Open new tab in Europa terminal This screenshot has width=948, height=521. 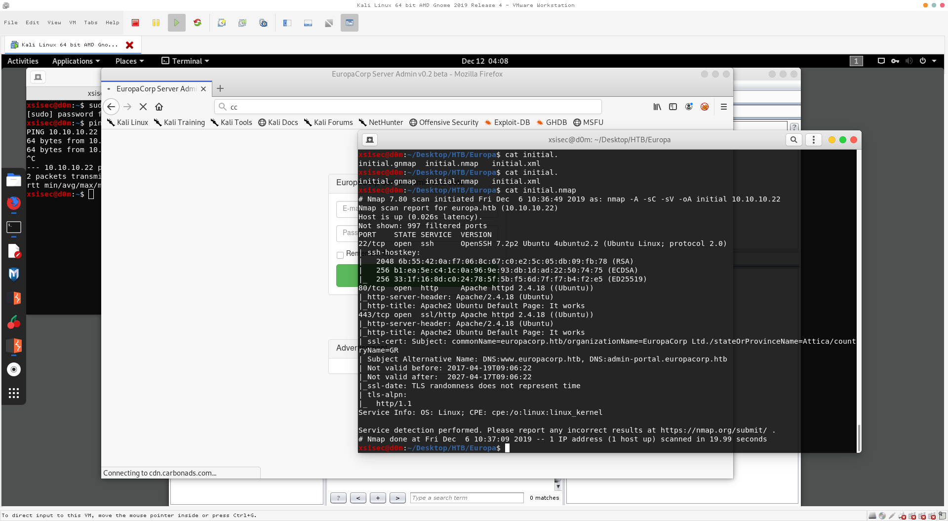(370, 140)
